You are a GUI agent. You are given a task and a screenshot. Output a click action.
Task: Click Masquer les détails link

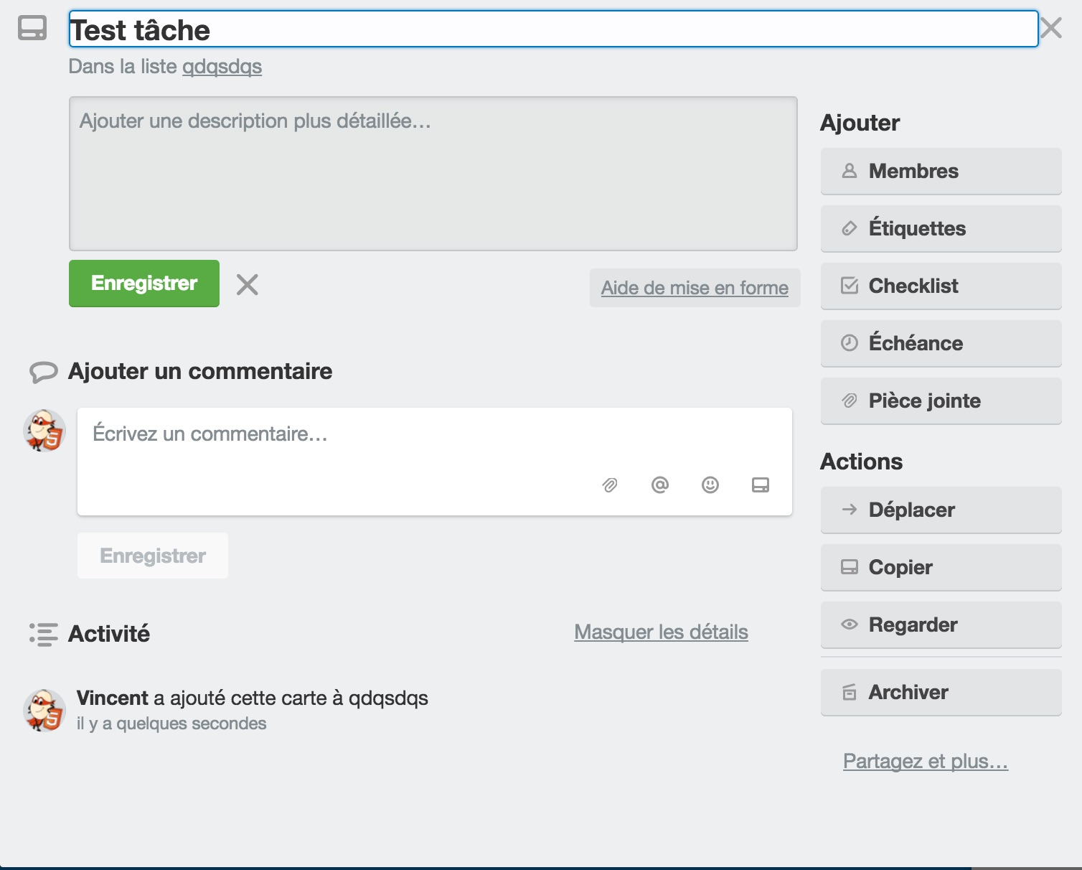pos(661,632)
